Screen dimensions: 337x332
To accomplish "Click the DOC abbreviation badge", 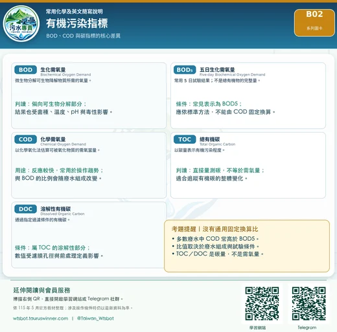I will [25, 209].
